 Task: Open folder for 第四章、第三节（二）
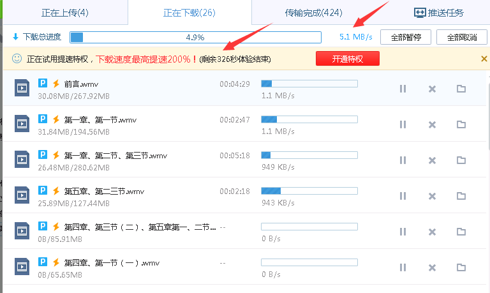coord(461,232)
